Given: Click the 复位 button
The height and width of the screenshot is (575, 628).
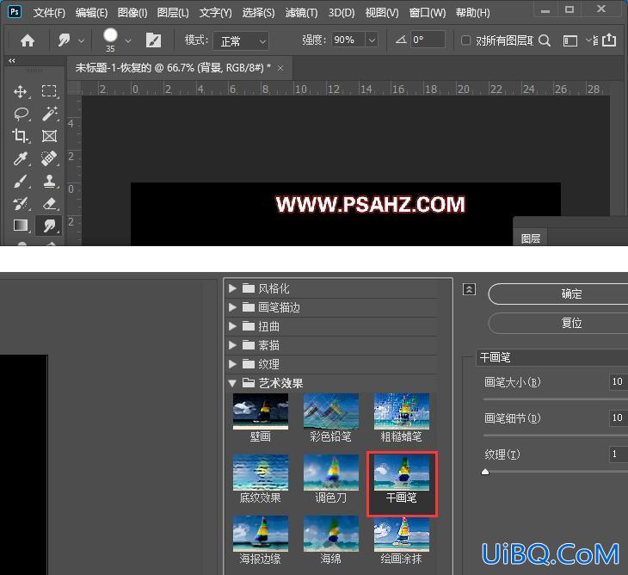Looking at the screenshot, I should coord(558,323).
